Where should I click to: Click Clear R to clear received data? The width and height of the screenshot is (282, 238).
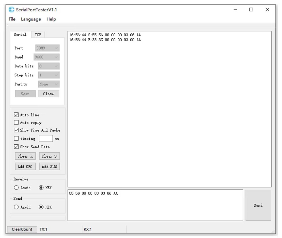point(25,156)
